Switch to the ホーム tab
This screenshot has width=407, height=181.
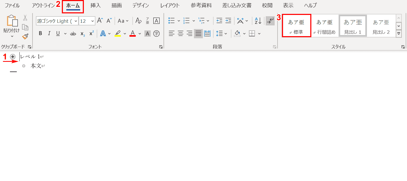(x=73, y=6)
